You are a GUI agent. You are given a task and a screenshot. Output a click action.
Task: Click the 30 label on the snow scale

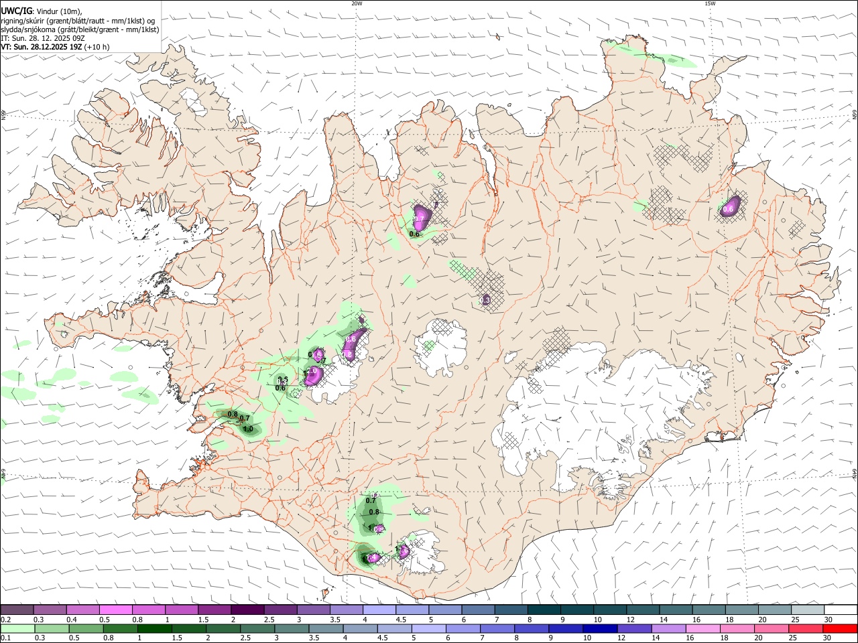(x=829, y=620)
